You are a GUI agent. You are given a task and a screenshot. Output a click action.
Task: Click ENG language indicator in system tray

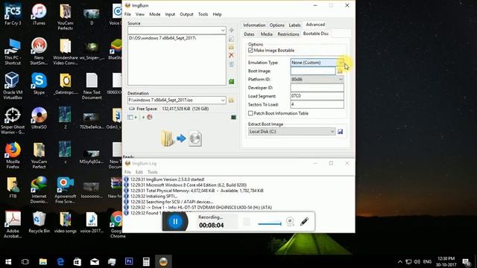pos(427,261)
